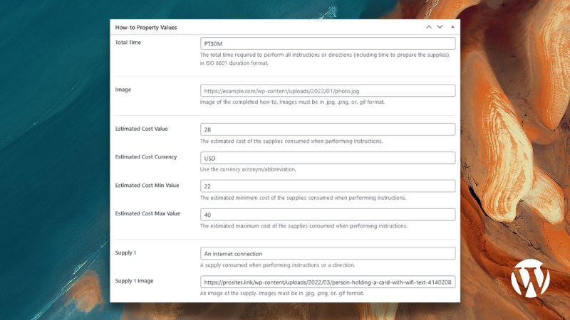
Task: Click the Estimated Cost Min Value field
Action: point(328,186)
